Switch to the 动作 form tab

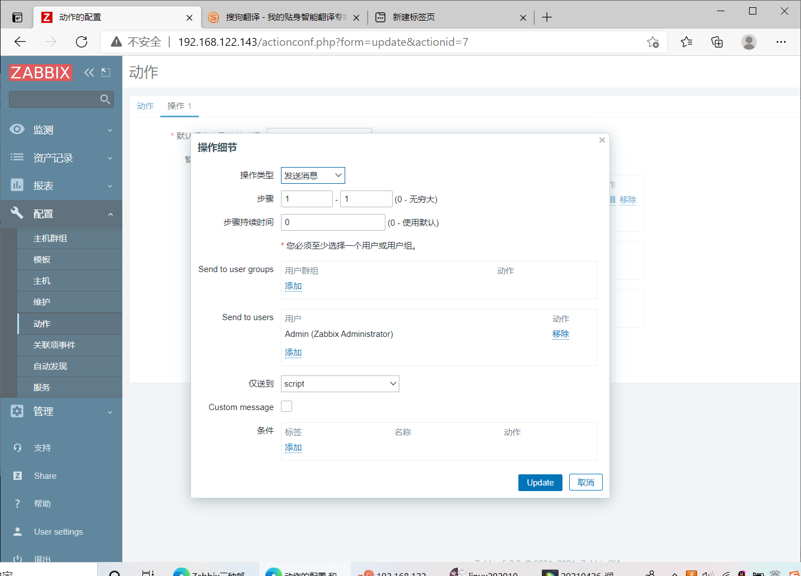pyautogui.click(x=145, y=106)
